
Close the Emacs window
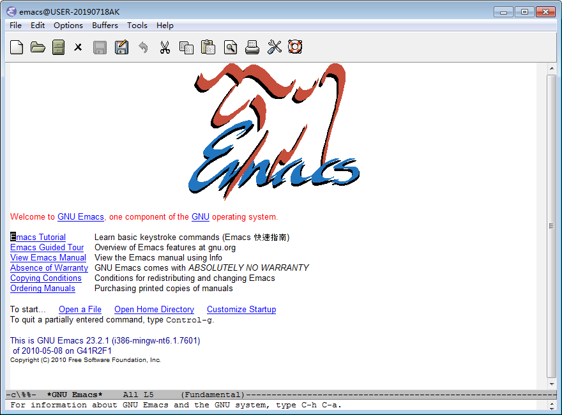tap(545, 12)
